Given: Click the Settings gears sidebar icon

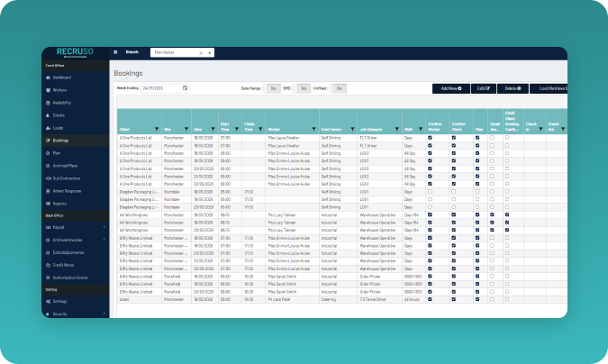Looking at the screenshot, I should (x=48, y=302).
